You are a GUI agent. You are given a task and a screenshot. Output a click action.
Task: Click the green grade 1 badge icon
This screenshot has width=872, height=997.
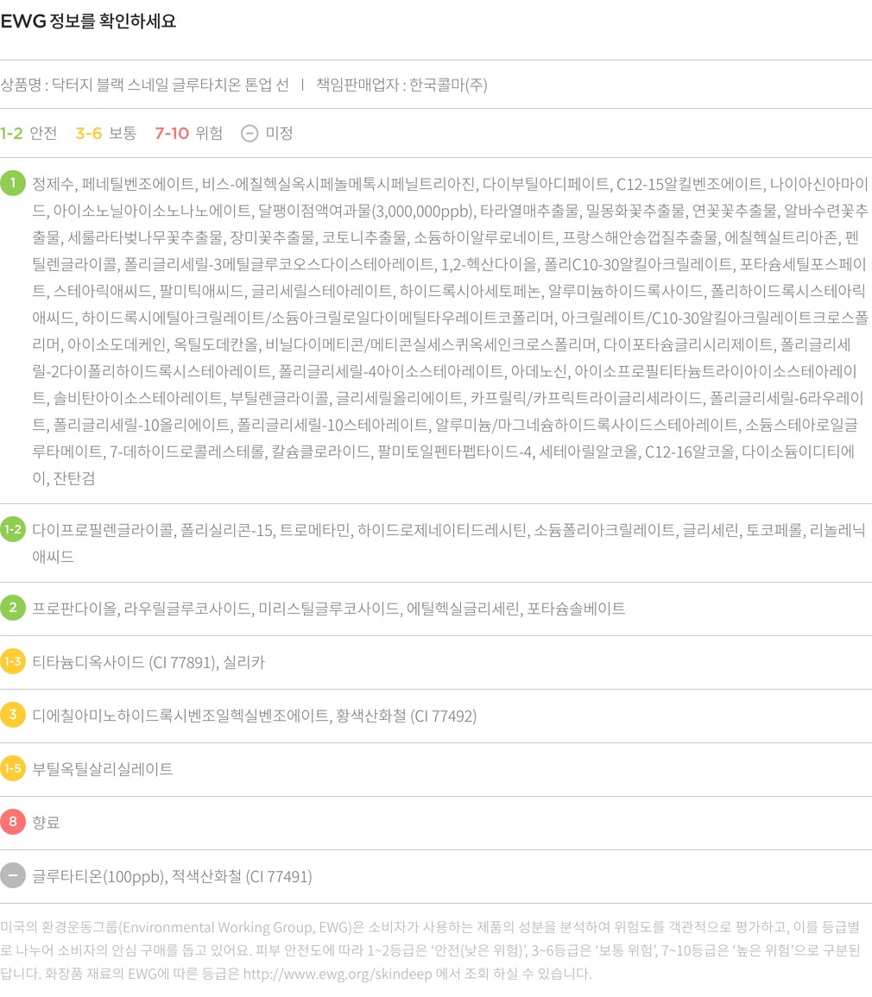13,183
